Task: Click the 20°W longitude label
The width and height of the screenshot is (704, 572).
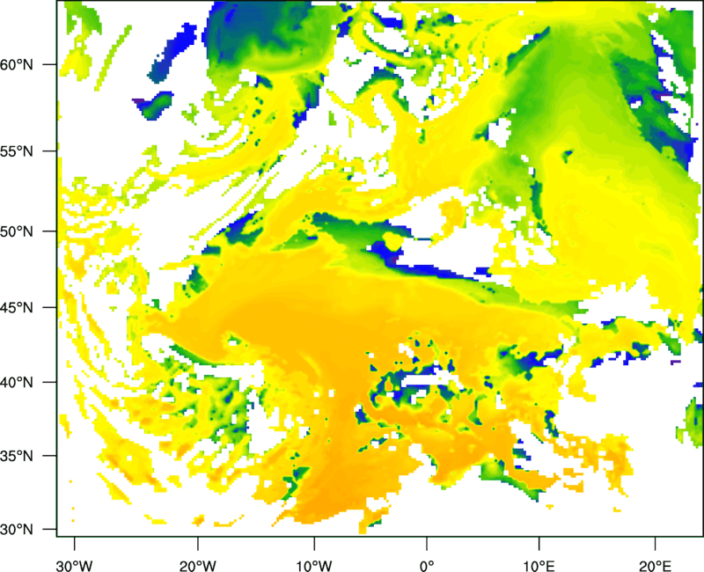Action: [197, 566]
